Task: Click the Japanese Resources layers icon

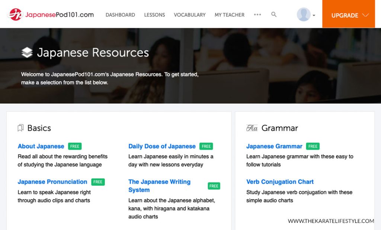Action: point(27,52)
